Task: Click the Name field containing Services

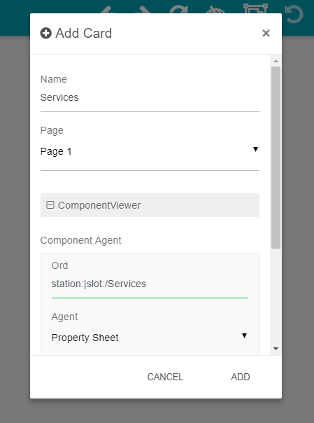Action: tap(150, 97)
